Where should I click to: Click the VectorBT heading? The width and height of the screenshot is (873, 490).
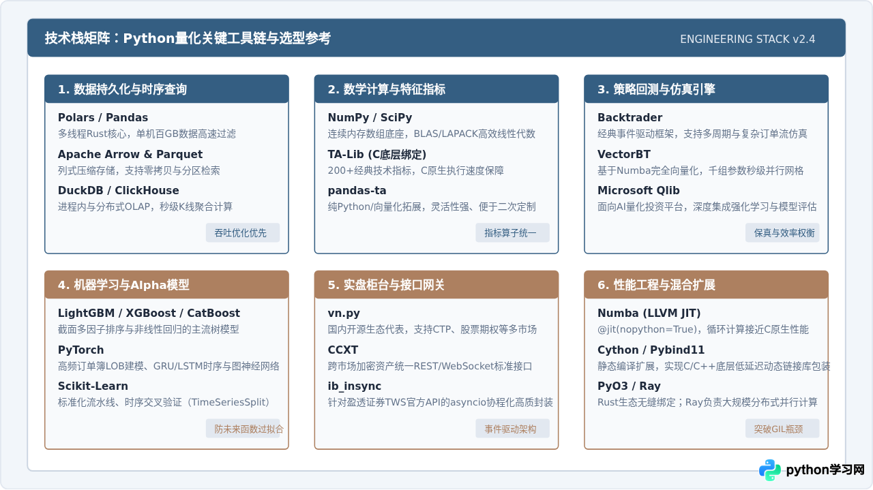(x=624, y=154)
